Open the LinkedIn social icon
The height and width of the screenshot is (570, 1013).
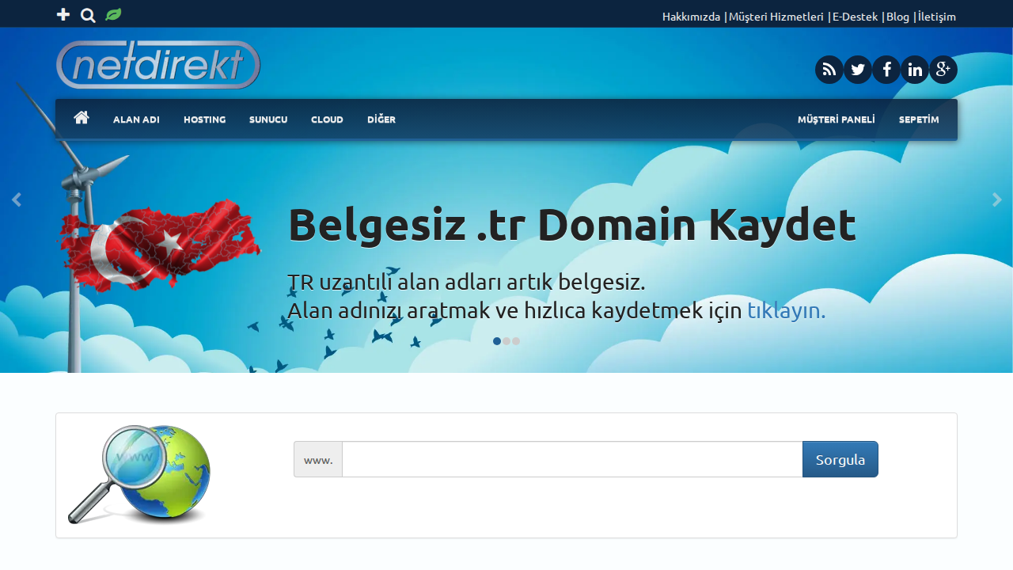[x=915, y=70]
